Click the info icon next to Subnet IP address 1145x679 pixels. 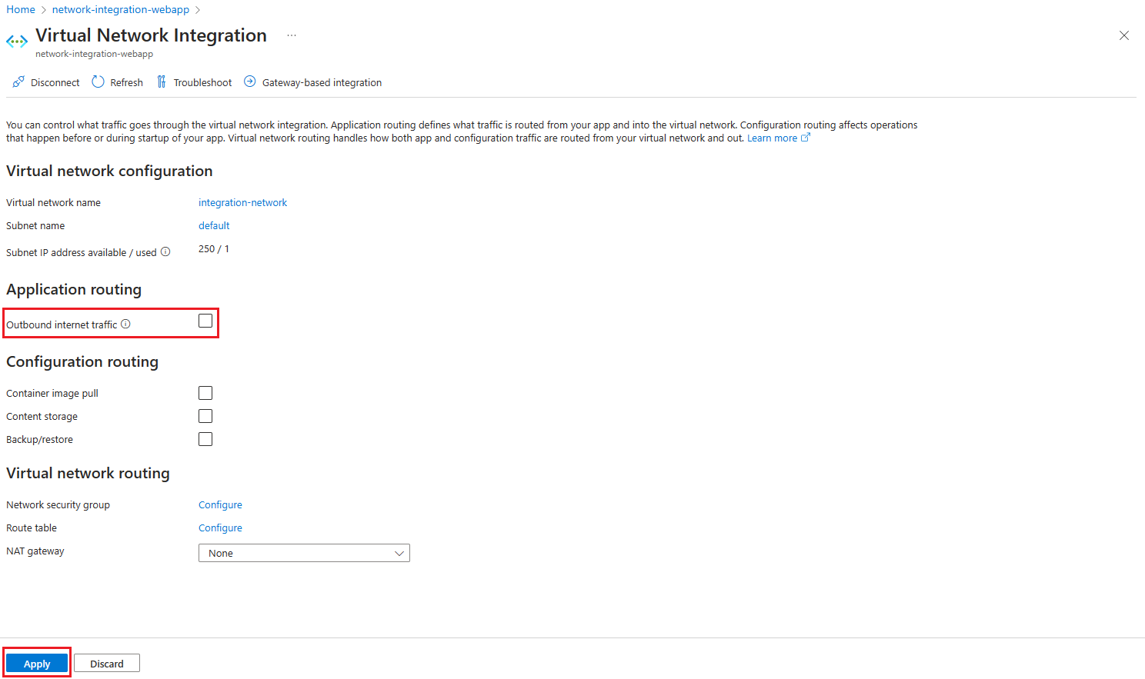(165, 251)
